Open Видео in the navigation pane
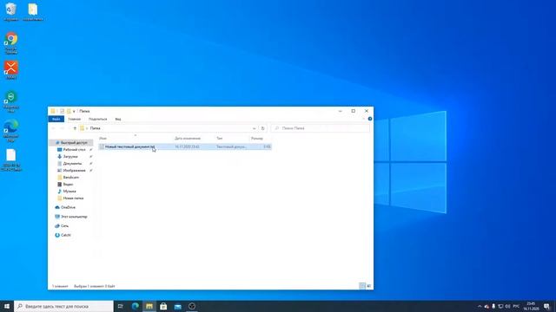This screenshot has width=556, height=312. (x=68, y=185)
